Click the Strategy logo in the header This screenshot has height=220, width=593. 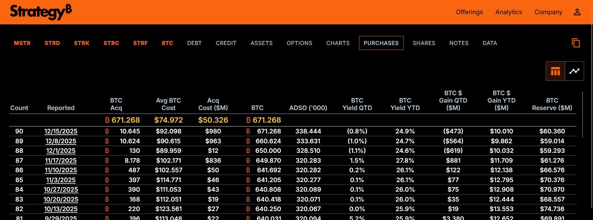41,12
